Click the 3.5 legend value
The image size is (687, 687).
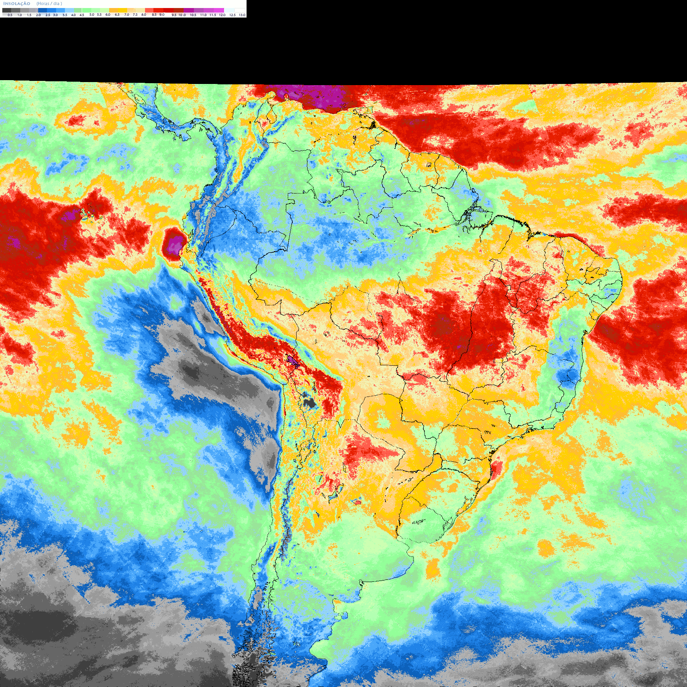coord(65,15)
